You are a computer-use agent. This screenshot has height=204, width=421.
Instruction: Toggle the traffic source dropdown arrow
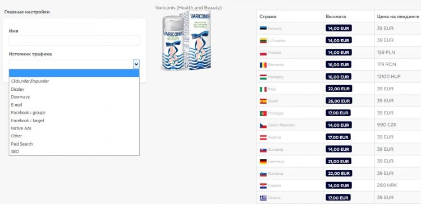(x=136, y=64)
